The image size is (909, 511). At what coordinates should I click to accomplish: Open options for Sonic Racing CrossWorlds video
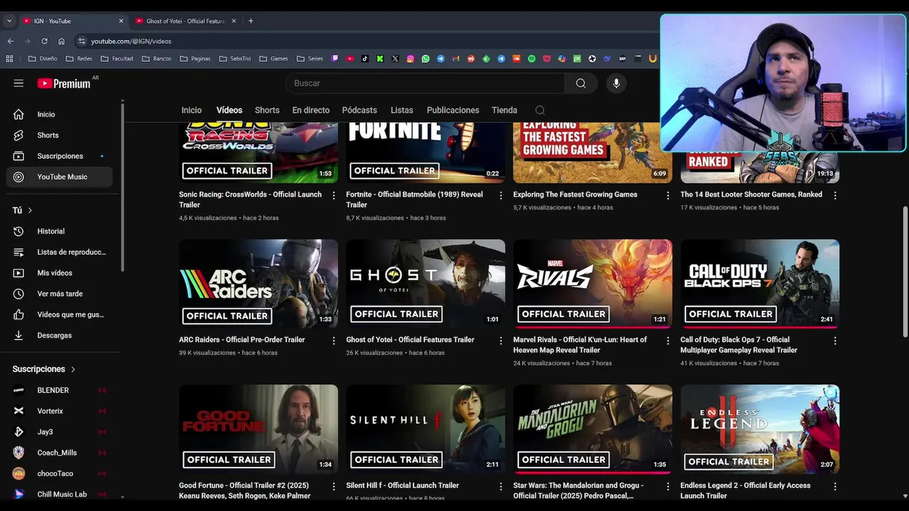pyautogui.click(x=334, y=195)
